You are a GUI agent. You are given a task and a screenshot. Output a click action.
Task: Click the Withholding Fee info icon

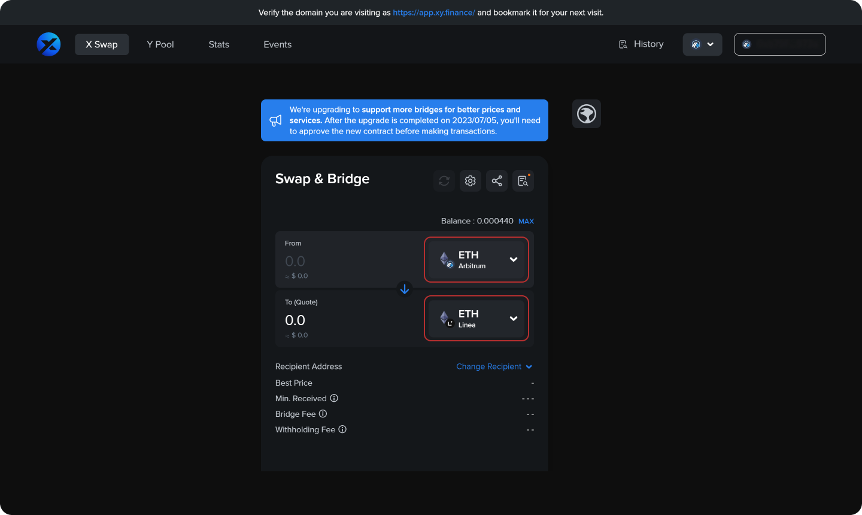tap(342, 429)
